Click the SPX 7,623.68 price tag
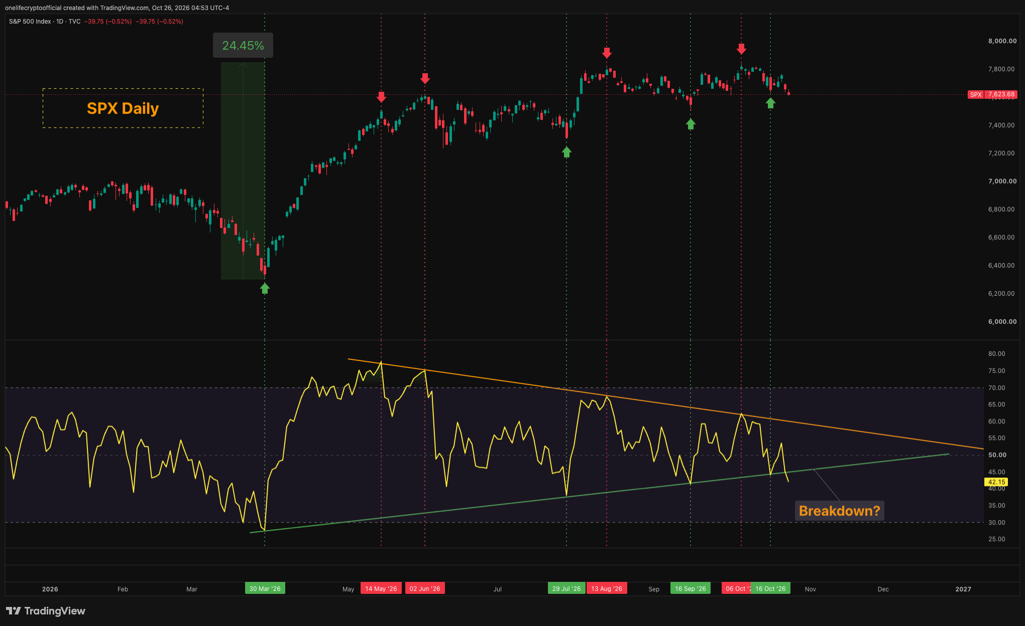1025x626 pixels. point(992,94)
